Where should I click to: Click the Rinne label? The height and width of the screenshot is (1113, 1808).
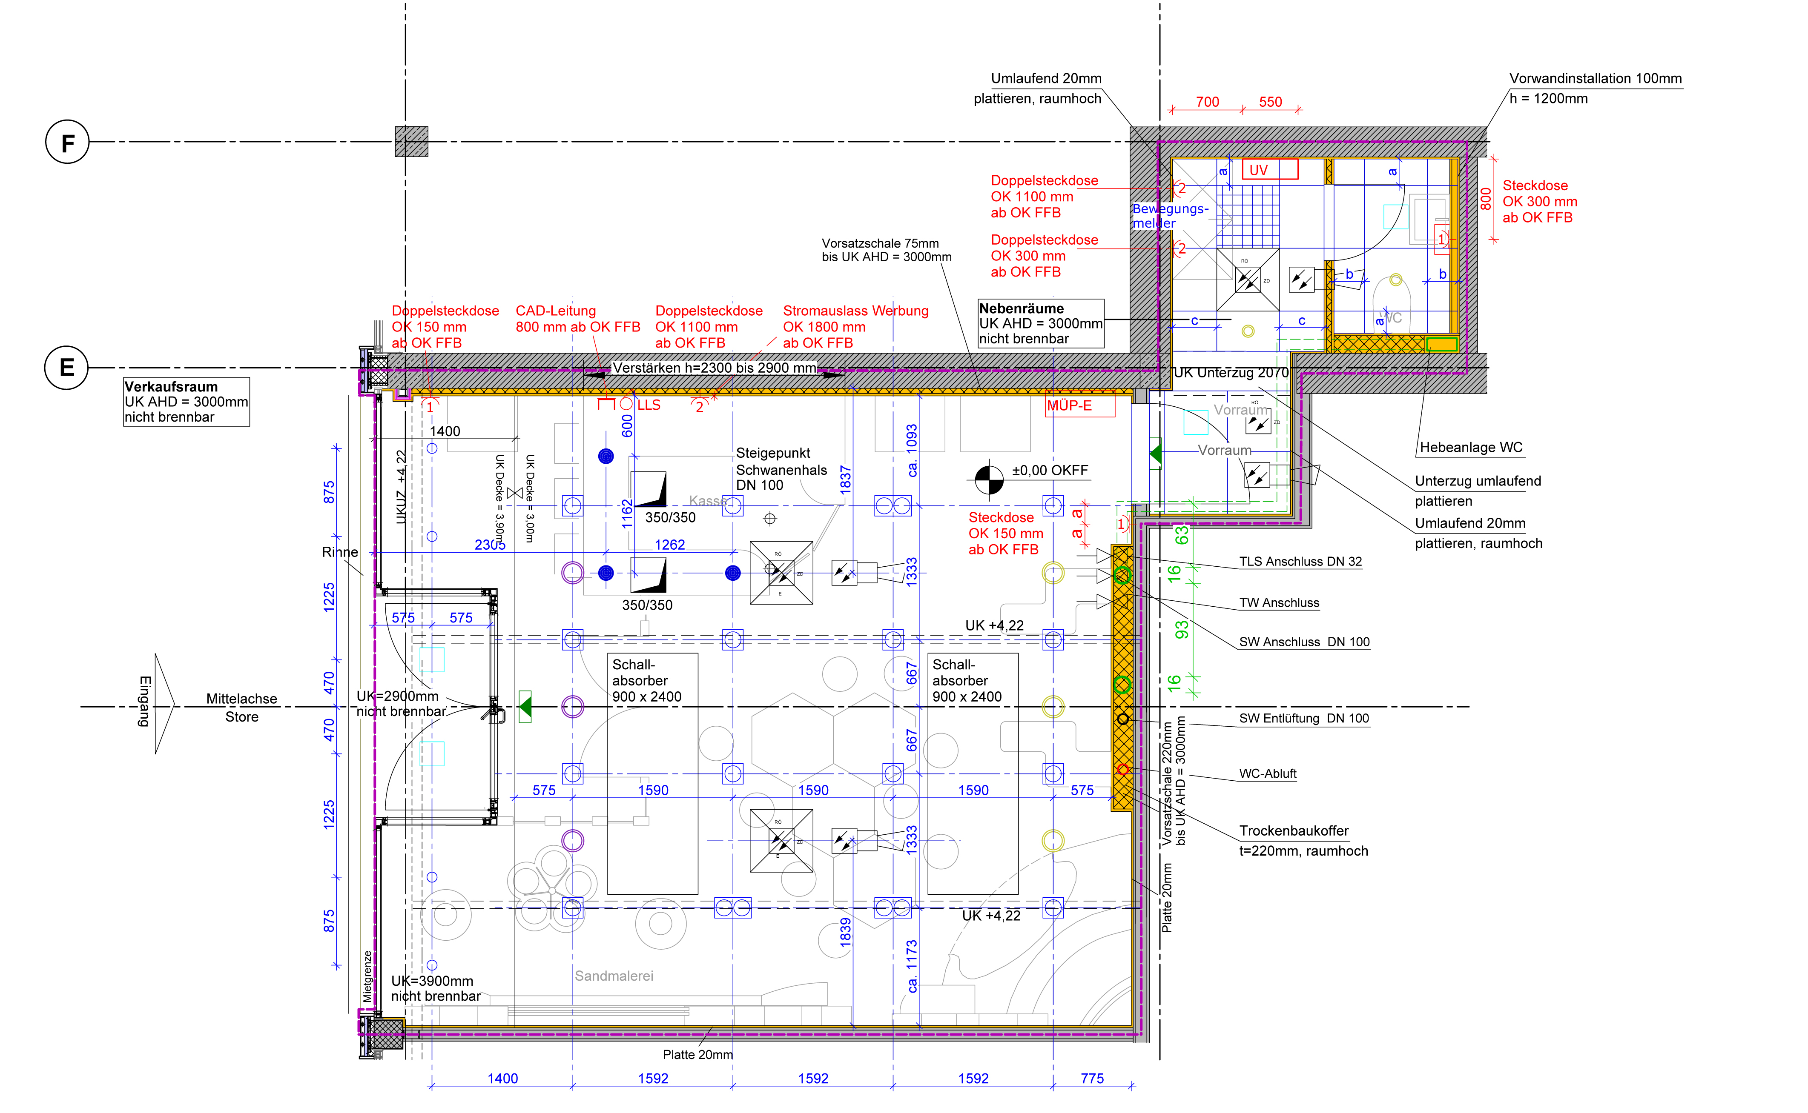tap(340, 552)
